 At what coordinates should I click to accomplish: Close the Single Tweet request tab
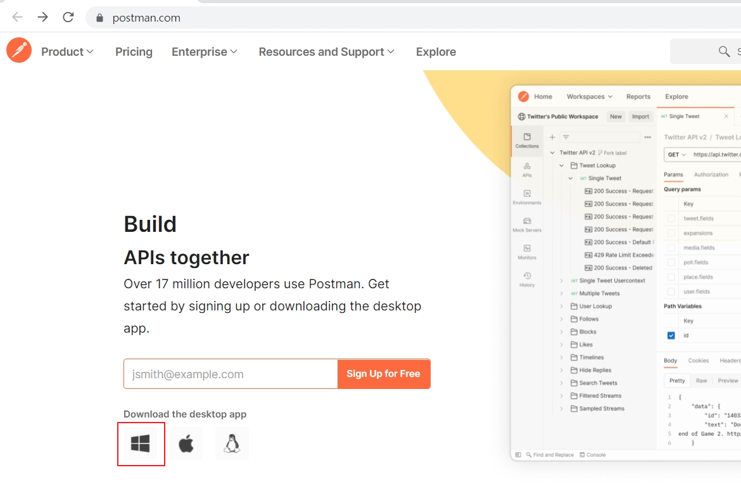[x=726, y=117]
